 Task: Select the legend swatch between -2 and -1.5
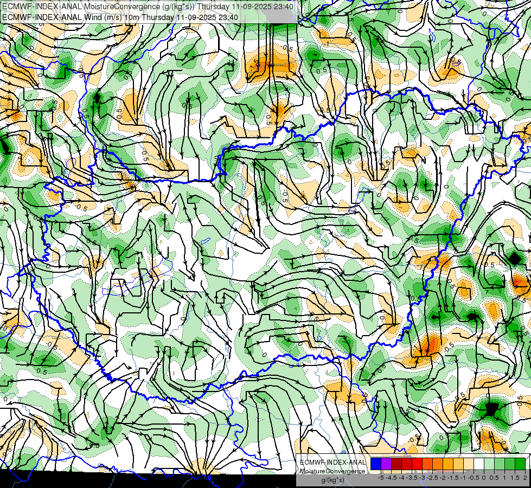coord(448,464)
